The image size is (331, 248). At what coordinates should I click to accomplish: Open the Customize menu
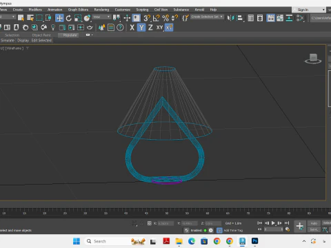(123, 10)
